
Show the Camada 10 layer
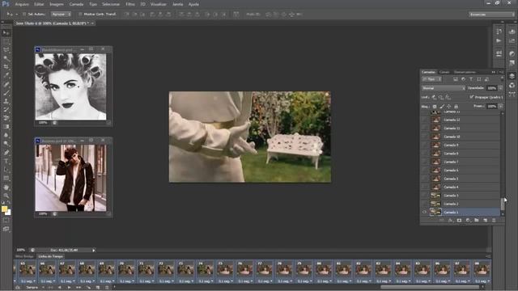(424, 137)
